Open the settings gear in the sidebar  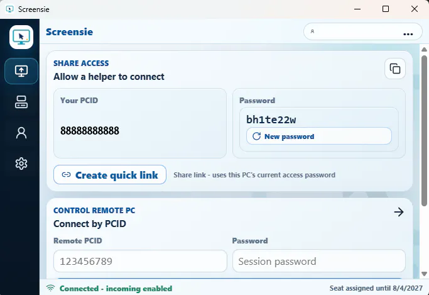[x=21, y=164]
